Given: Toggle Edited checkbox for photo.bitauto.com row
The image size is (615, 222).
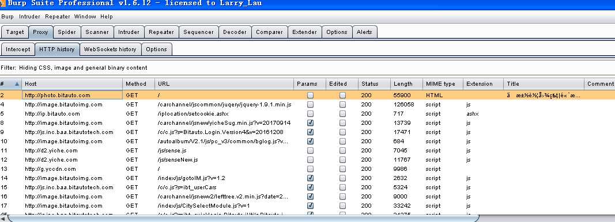Looking at the screenshot, I should pyautogui.click(x=342, y=95).
